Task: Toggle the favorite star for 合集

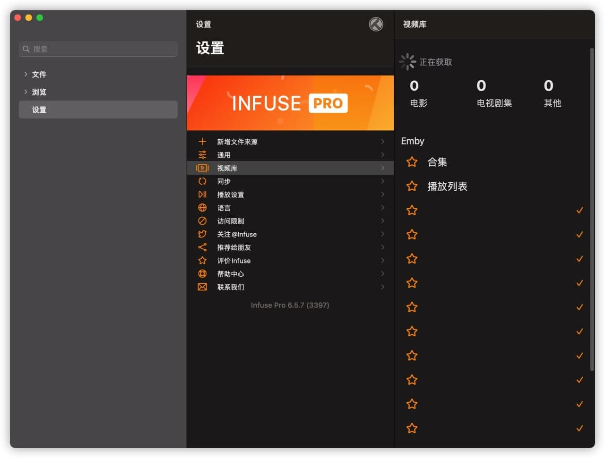Action: coord(412,162)
